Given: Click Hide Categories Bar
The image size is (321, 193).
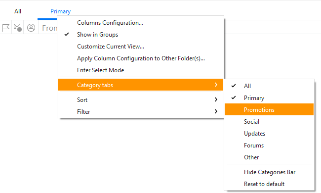Looking at the screenshot, I should [269, 172].
